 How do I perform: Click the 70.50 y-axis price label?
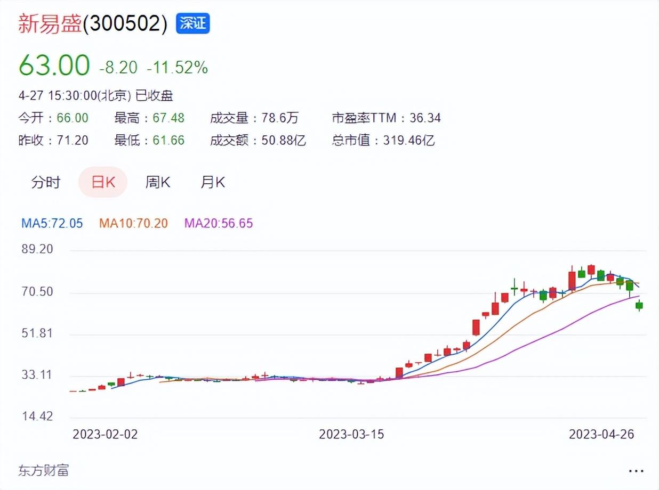coord(37,291)
